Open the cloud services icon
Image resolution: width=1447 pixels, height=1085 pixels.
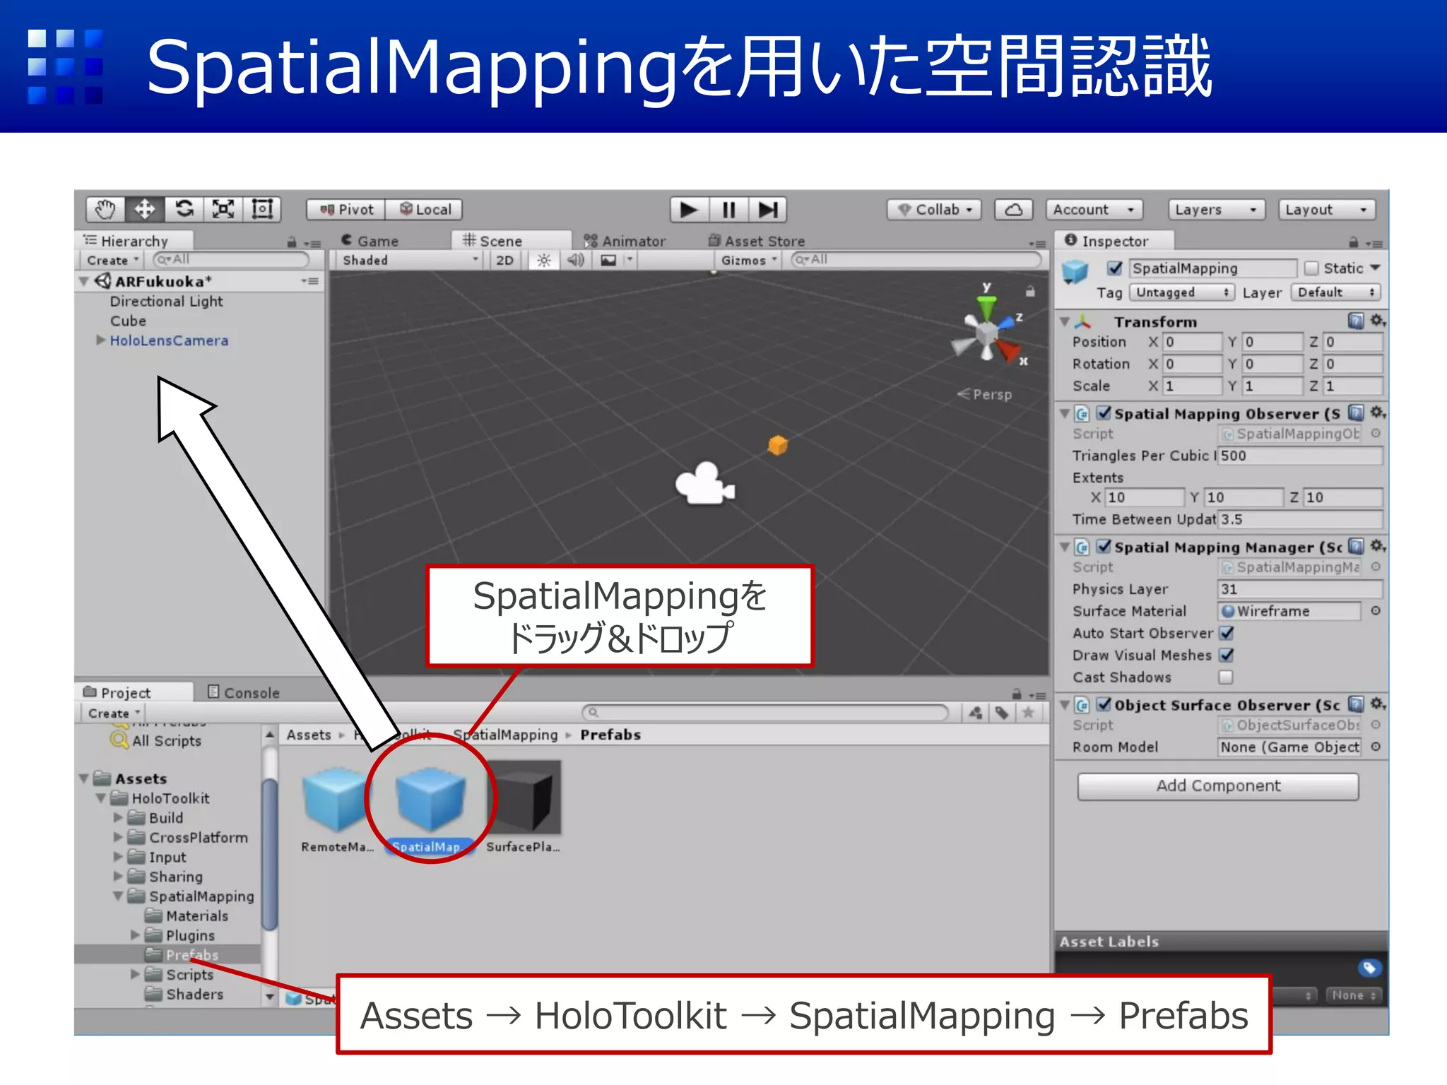pyautogui.click(x=1013, y=210)
